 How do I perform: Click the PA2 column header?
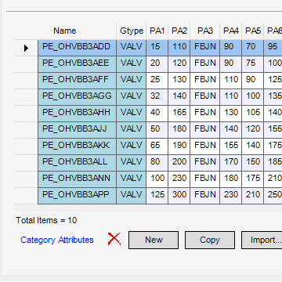point(179,31)
